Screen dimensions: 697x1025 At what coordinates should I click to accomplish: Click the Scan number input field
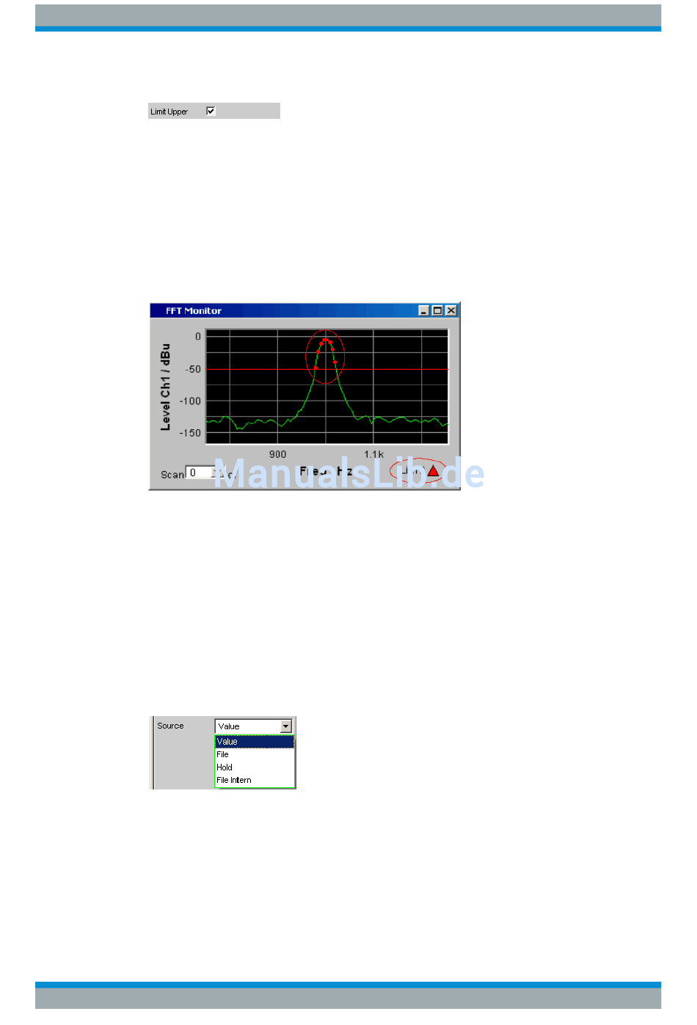click(201, 473)
